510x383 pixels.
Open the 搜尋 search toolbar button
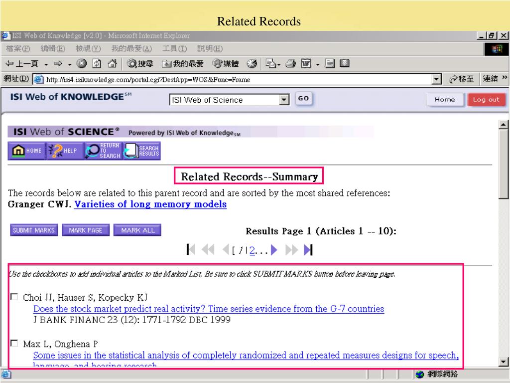140,63
